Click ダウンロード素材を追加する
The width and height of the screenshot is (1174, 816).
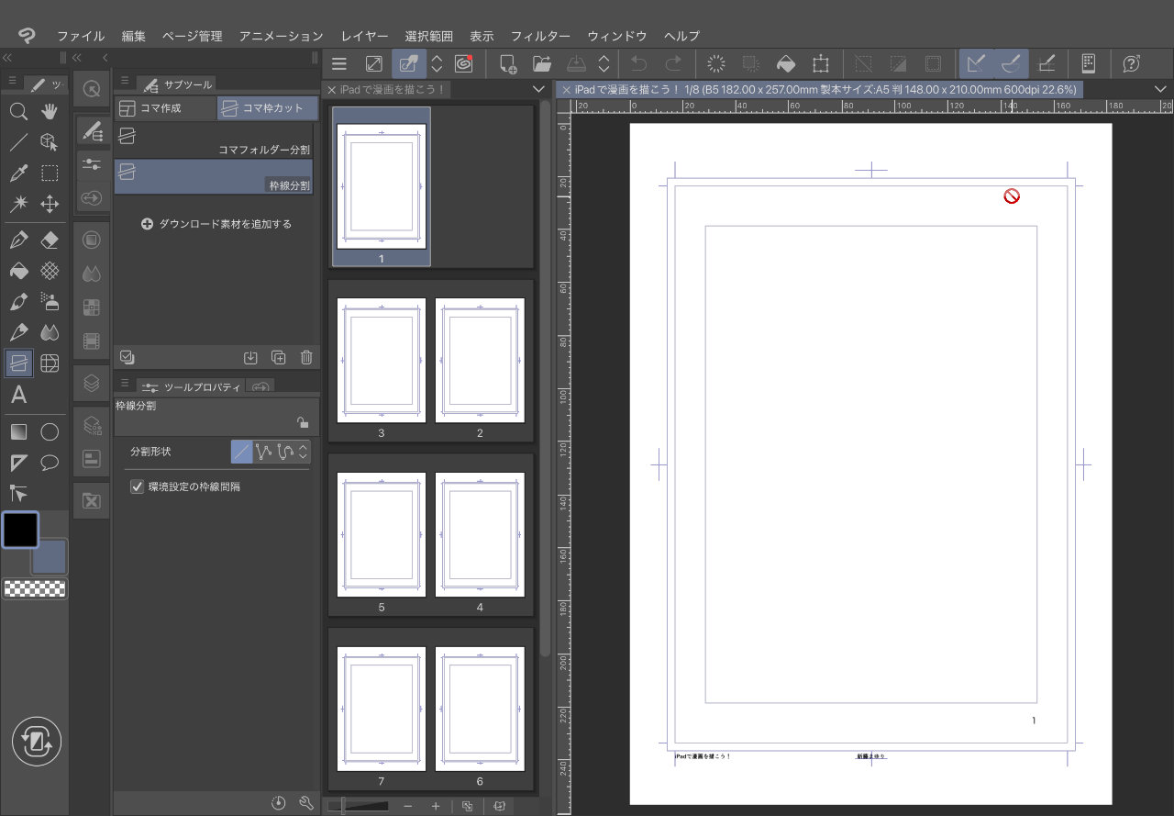(216, 224)
